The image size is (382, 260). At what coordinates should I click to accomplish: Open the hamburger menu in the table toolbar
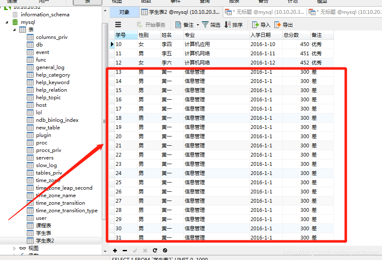click(118, 25)
